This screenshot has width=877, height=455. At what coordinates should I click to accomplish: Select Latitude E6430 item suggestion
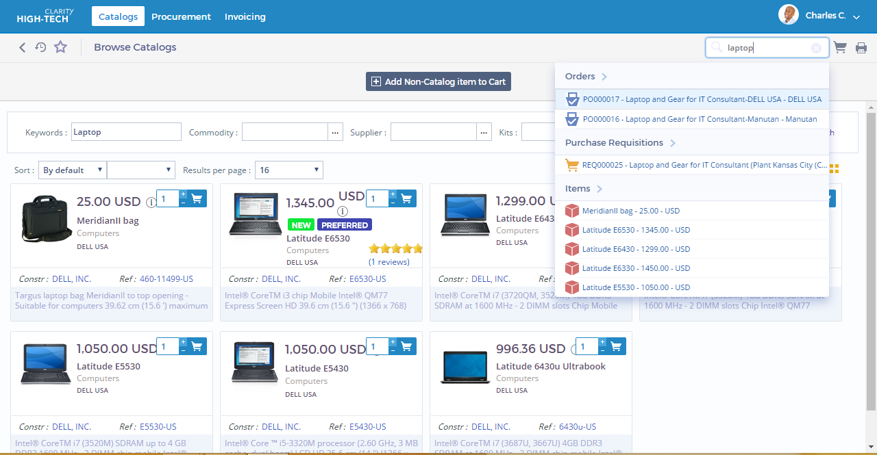(692, 249)
